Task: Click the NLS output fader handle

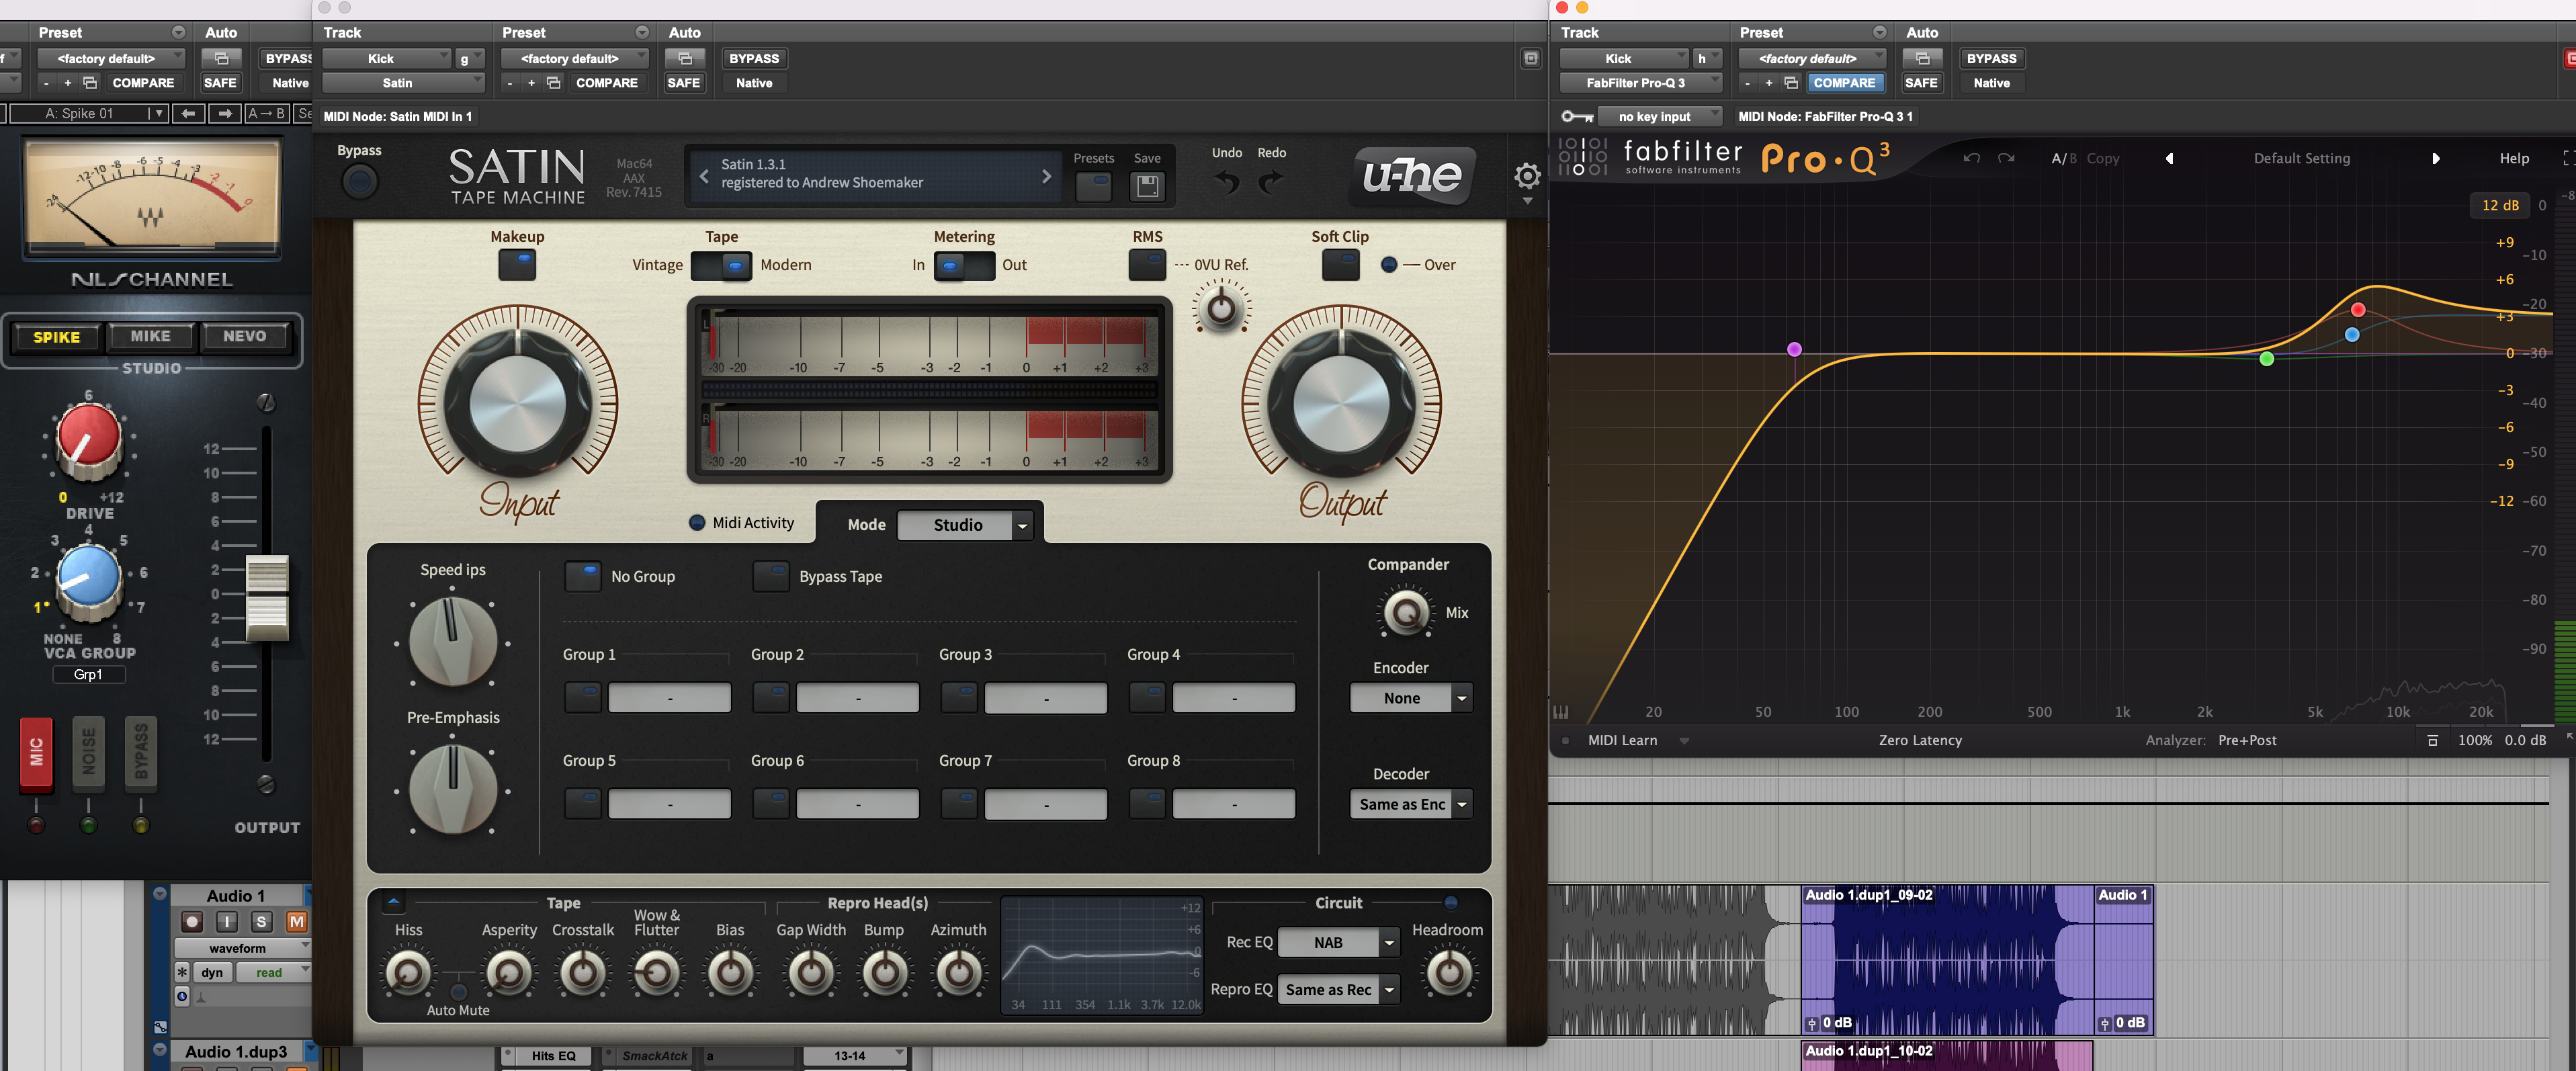Action: tap(267, 597)
